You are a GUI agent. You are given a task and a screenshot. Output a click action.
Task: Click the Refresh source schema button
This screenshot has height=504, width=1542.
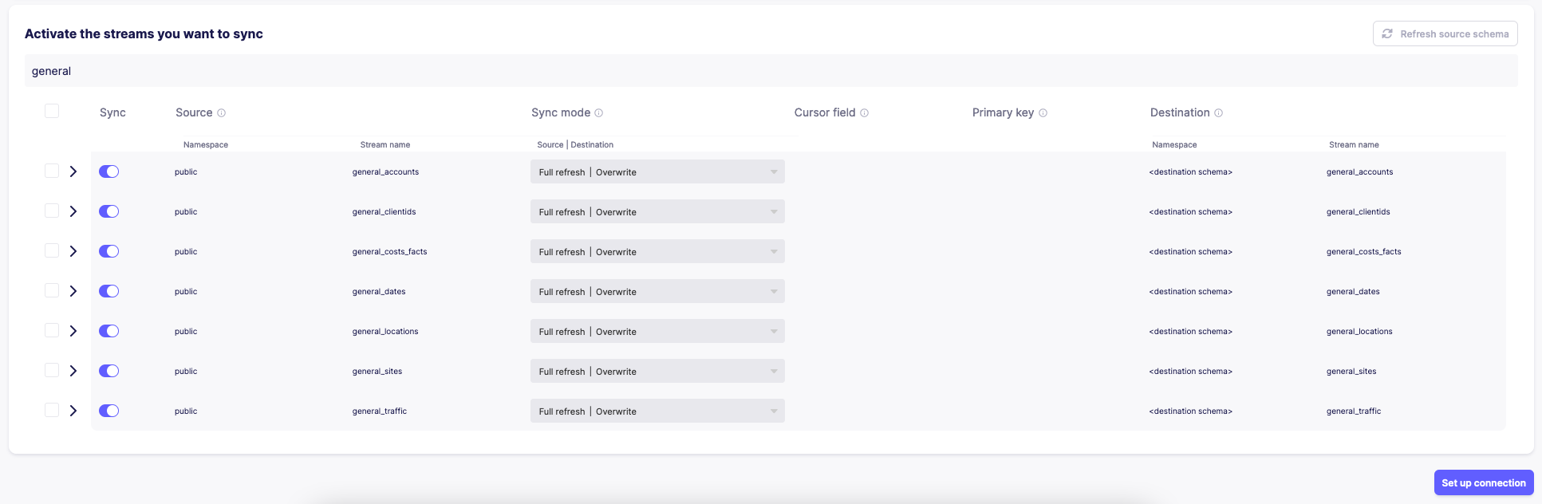coord(1445,33)
